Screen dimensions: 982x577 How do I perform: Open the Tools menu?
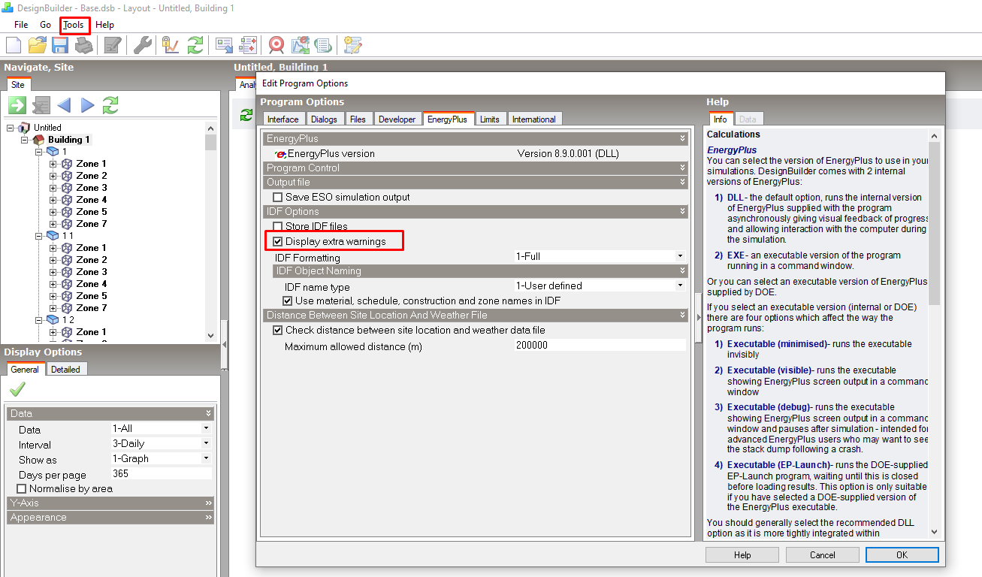pyautogui.click(x=74, y=25)
